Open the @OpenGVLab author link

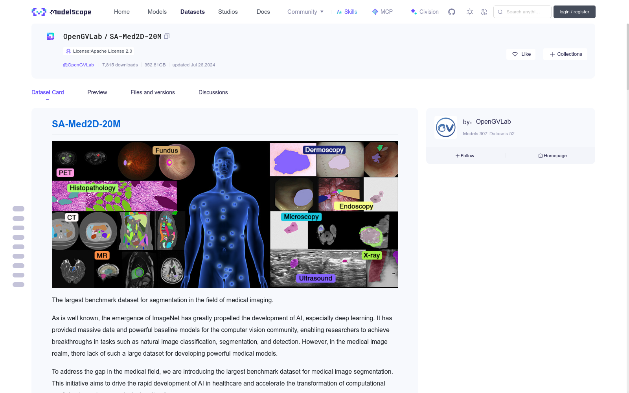point(78,65)
